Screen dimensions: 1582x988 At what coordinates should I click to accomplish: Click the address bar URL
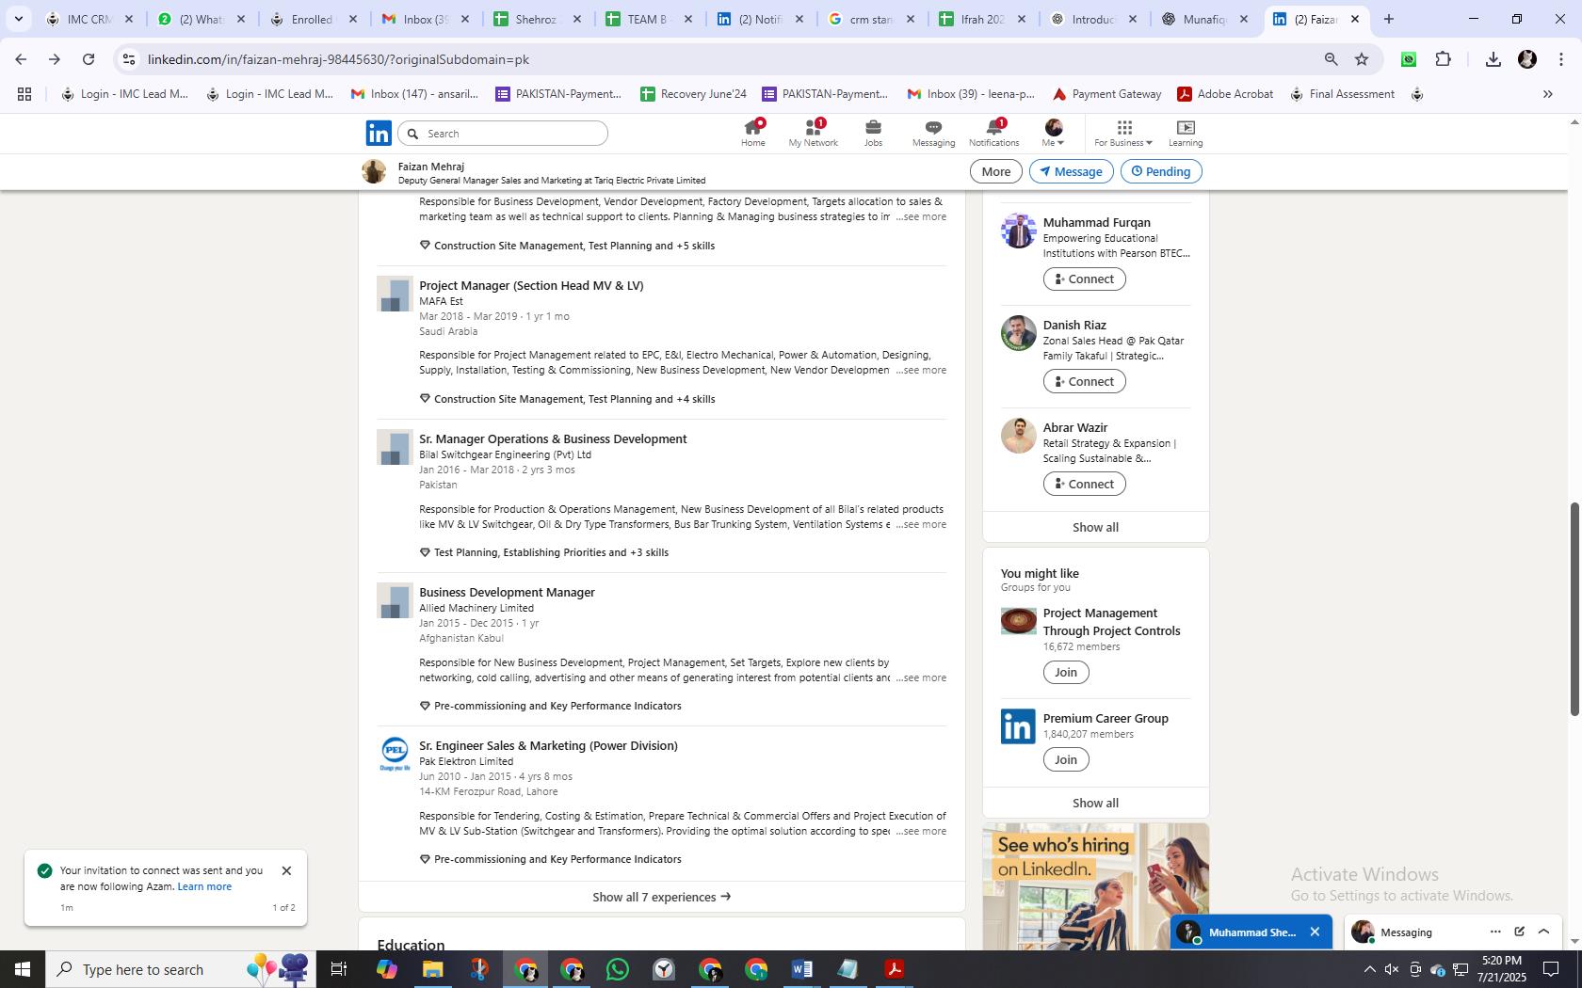tap(337, 59)
